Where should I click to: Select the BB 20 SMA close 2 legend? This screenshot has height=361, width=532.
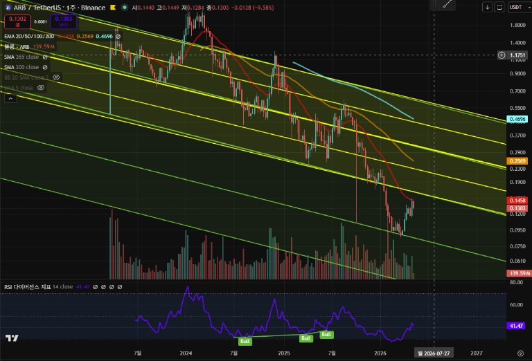(x=26, y=77)
